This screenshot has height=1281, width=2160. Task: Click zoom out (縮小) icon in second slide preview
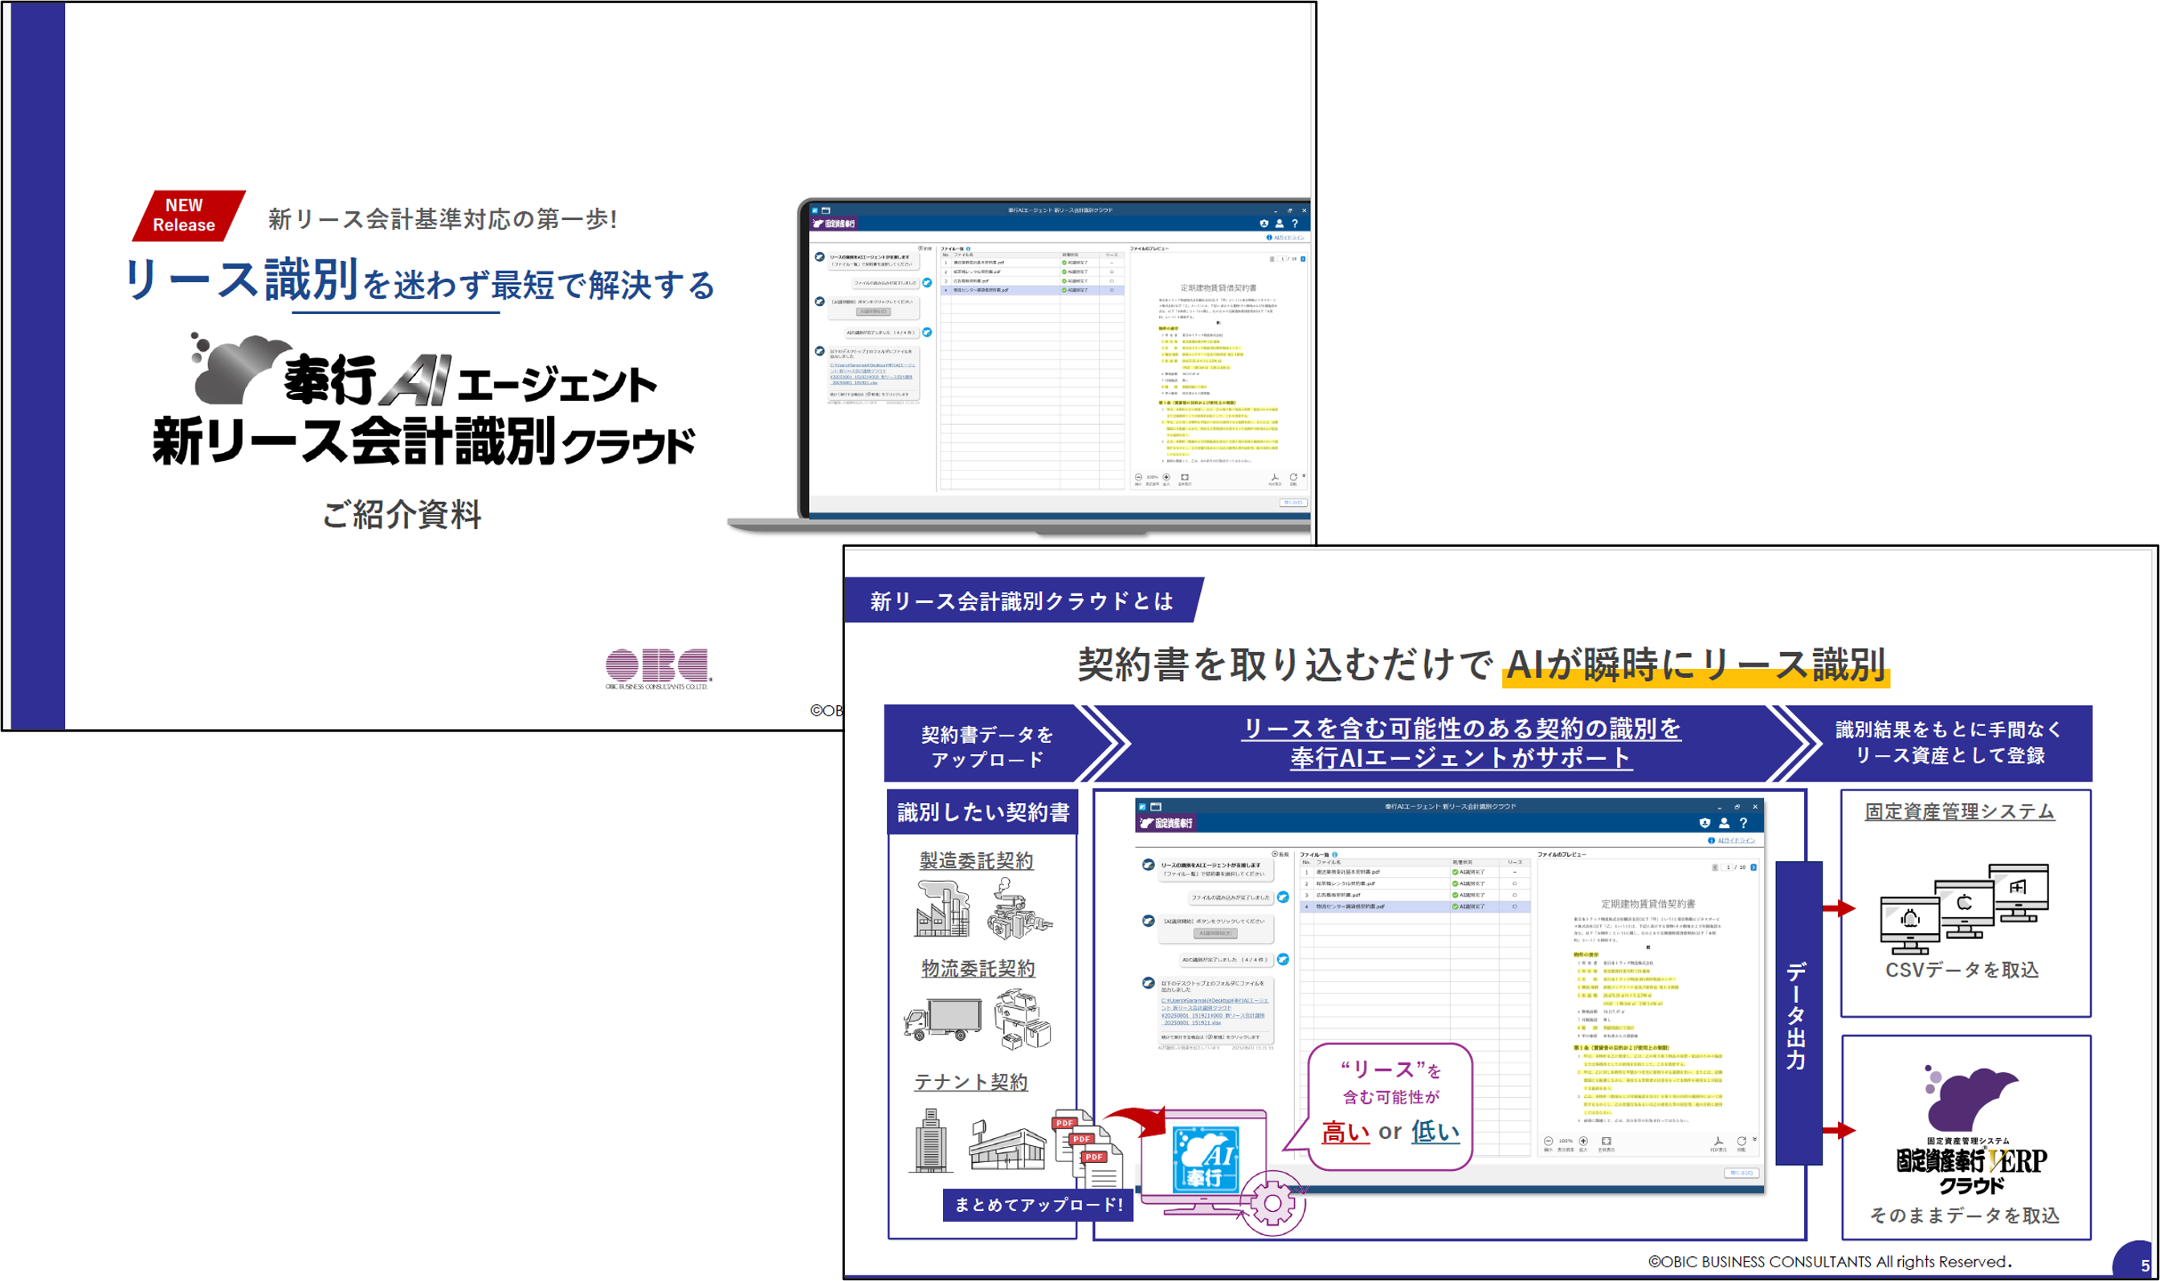pos(1548,1141)
